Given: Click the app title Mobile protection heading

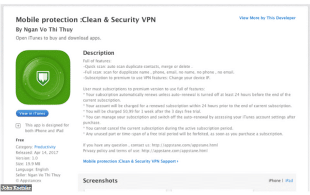Looking at the screenshot, I should tap(86, 20).
